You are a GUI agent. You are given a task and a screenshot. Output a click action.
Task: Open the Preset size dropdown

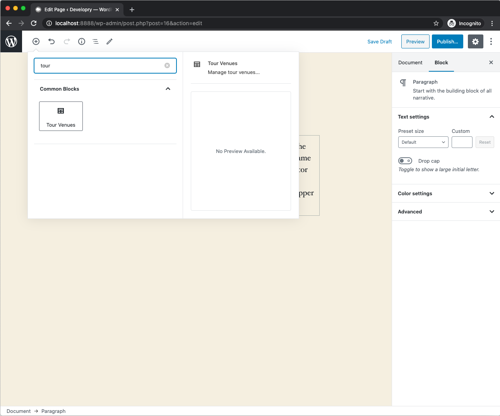pos(423,142)
